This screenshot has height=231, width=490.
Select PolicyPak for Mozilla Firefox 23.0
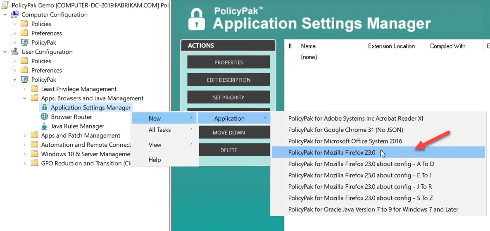pyautogui.click(x=378, y=152)
